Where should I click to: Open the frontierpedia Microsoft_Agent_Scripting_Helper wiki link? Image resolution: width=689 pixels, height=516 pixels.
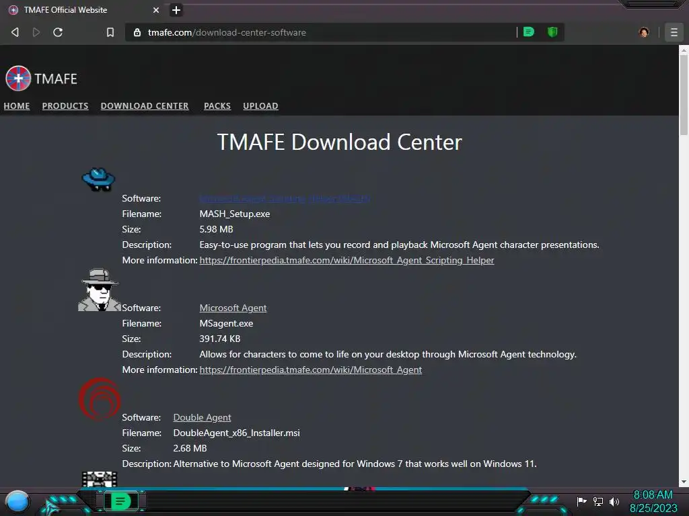[347, 260]
